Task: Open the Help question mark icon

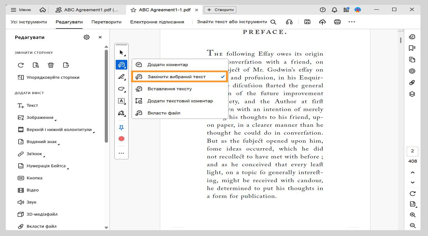Action: tap(323, 10)
